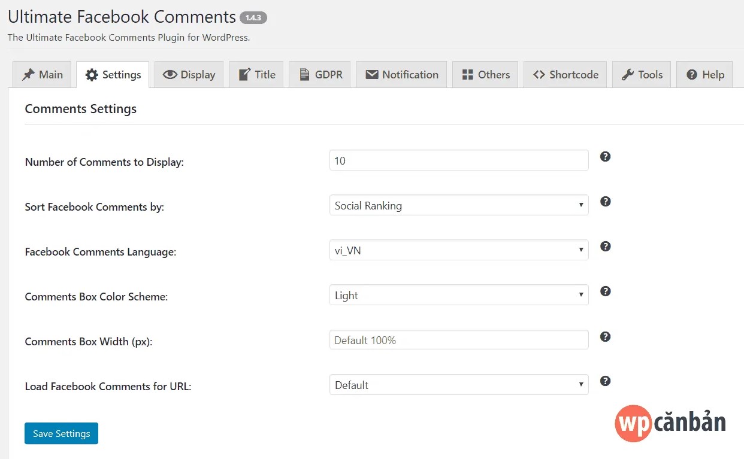Click help icon for Comments Box Color Scheme

pyautogui.click(x=605, y=291)
